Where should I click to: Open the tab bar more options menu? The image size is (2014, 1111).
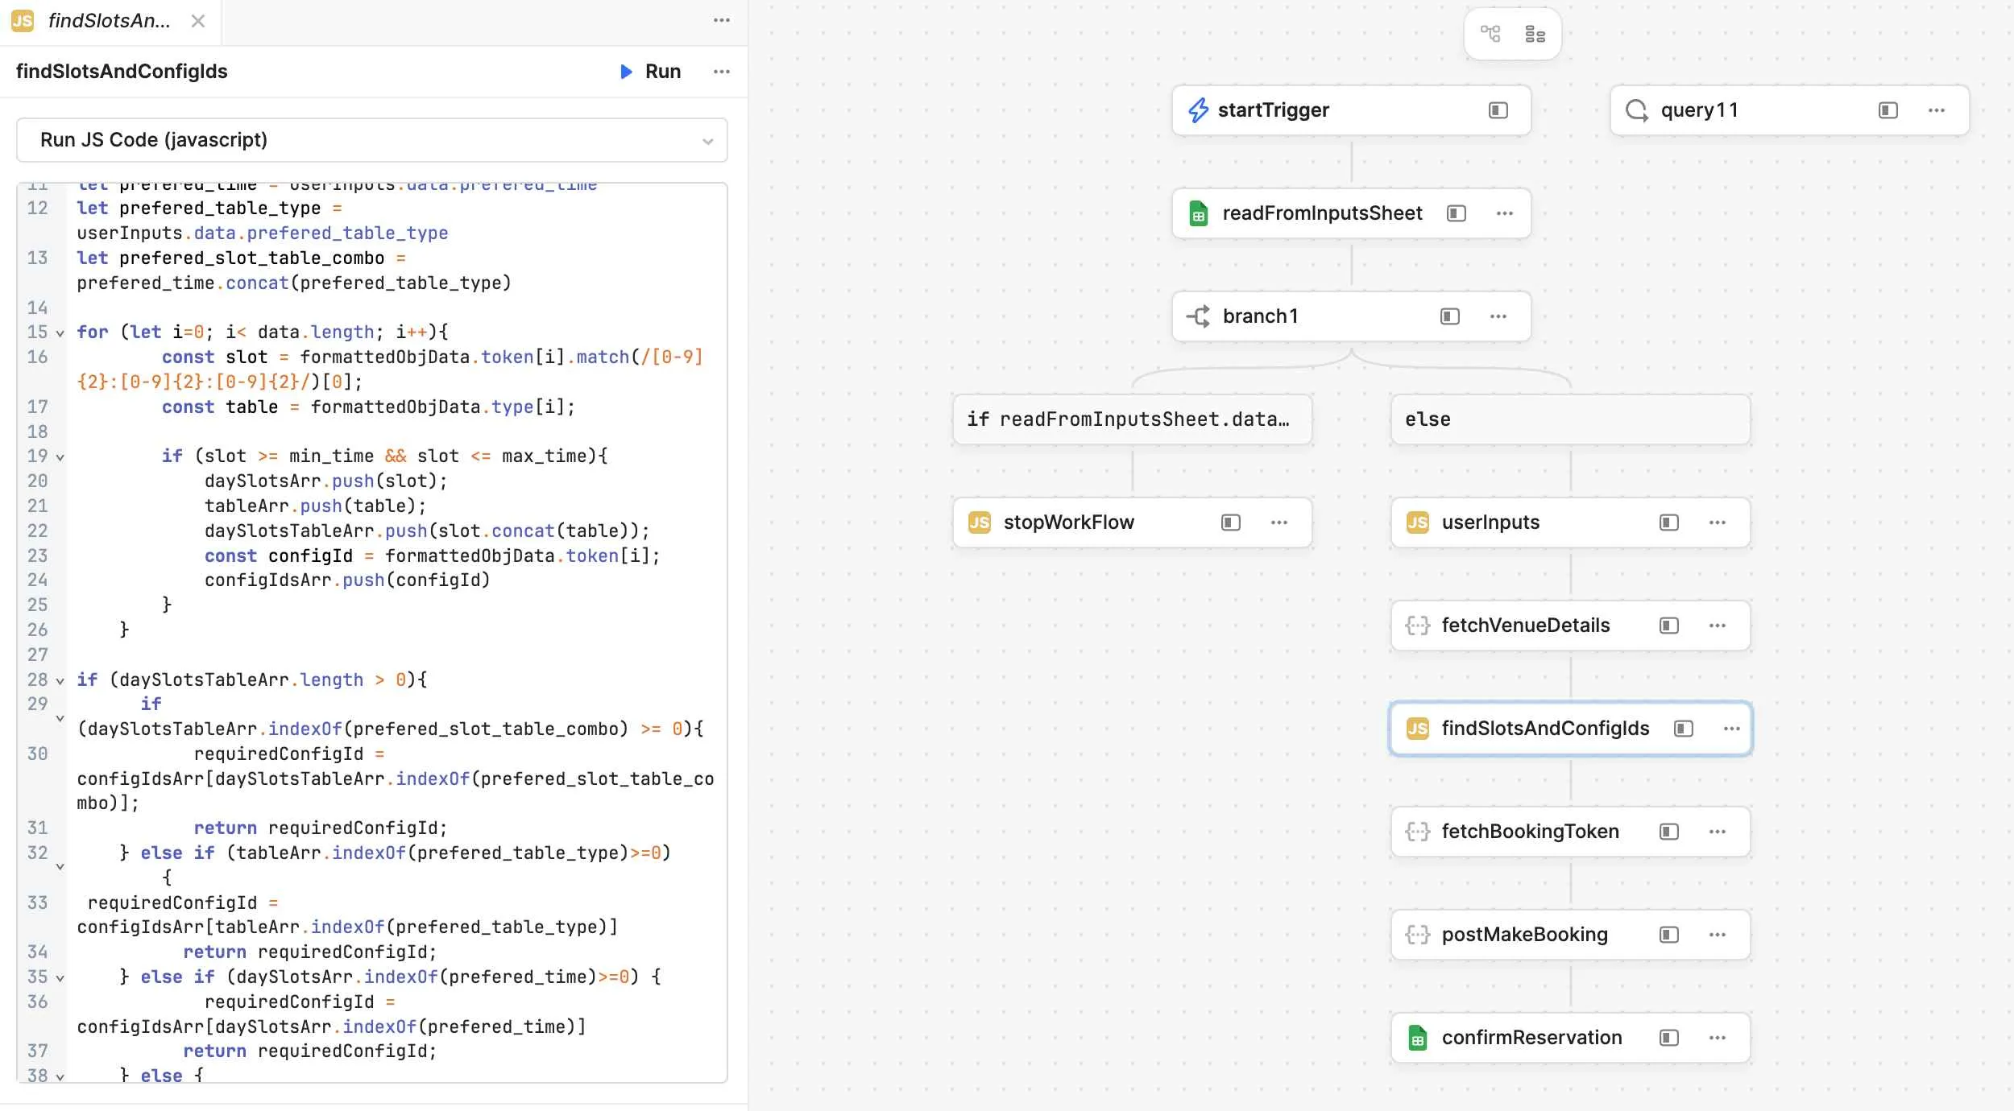(722, 21)
